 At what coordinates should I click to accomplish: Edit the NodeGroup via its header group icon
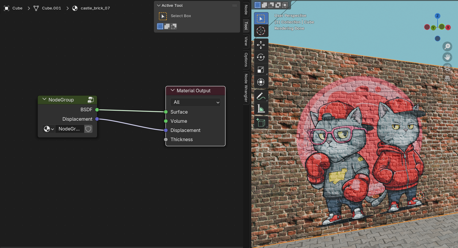click(91, 100)
